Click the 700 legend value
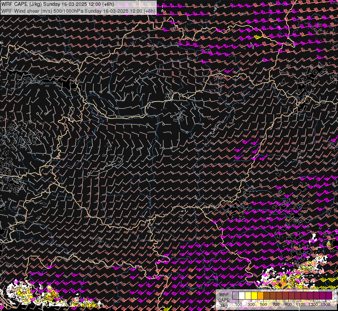Viewport: 338px width, 311px height. pos(276,304)
